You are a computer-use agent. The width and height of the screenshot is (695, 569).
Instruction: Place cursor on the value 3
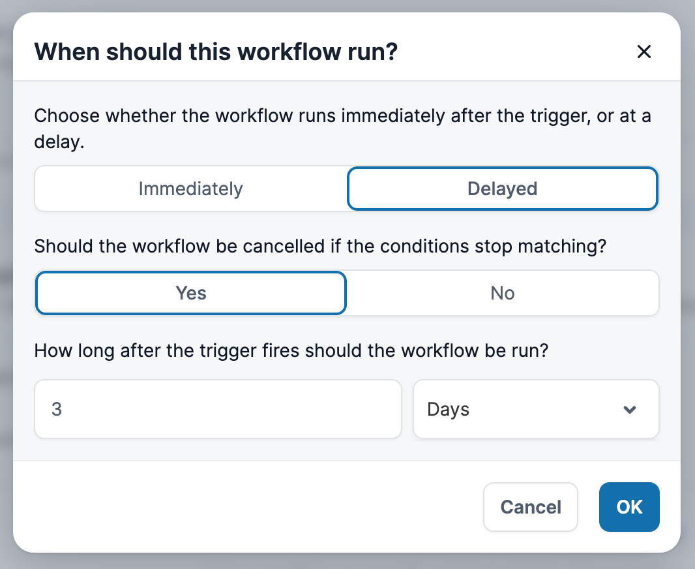click(x=57, y=409)
